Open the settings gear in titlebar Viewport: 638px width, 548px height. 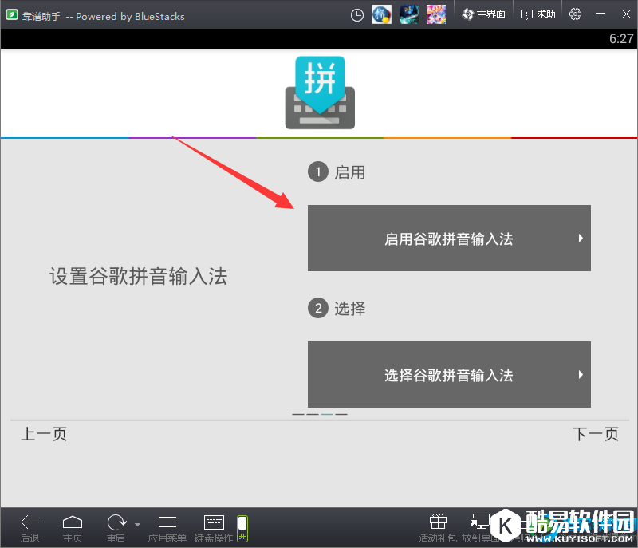pyautogui.click(x=575, y=14)
